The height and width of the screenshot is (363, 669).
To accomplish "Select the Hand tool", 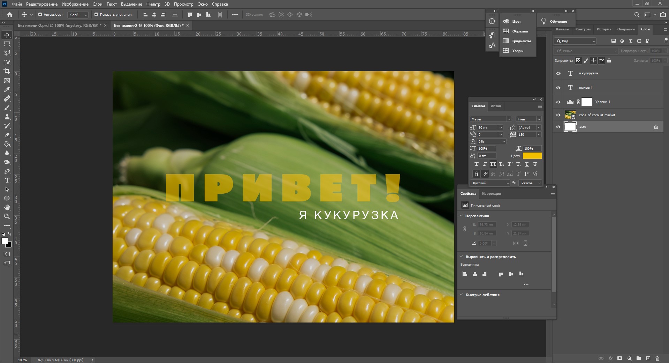I will tap(7, 207).
